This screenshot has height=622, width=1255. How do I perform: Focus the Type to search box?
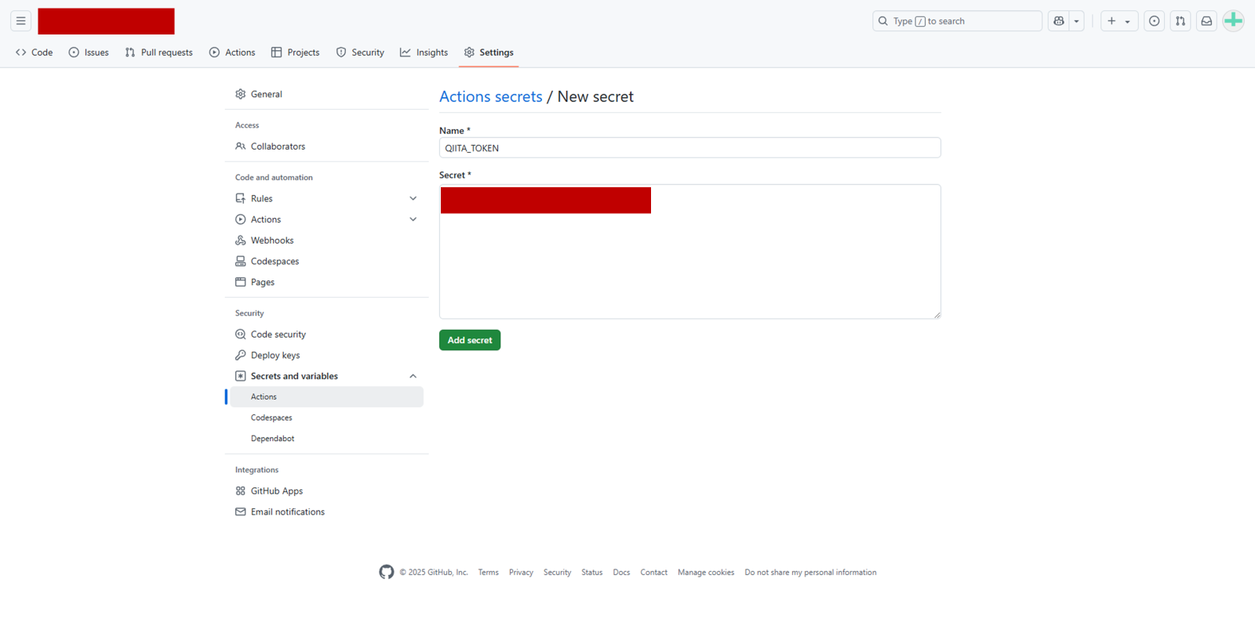[x=957, y=21]
